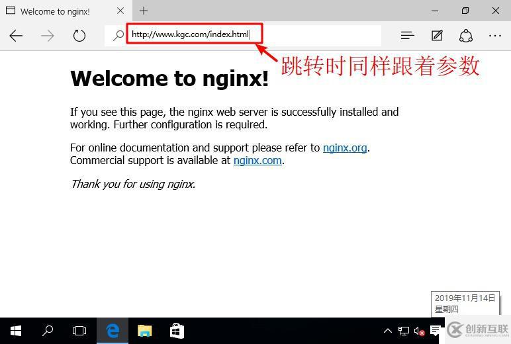
Task: Click the Share icon in toolbar
Action: [x=466, y=36]
